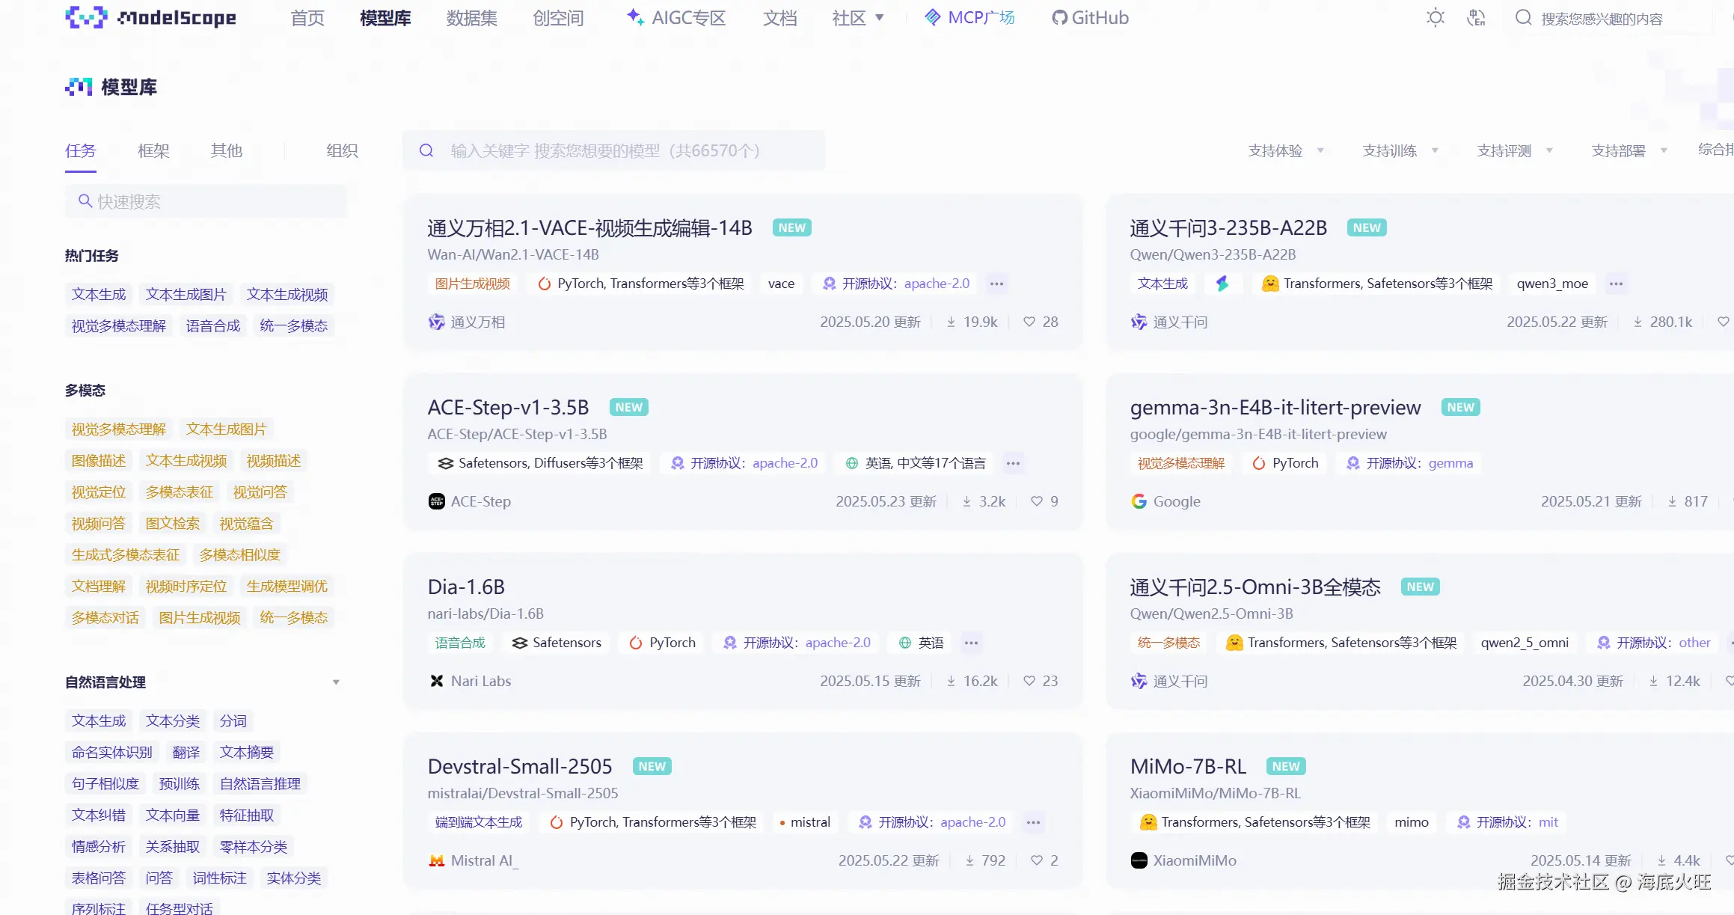Image resolution: width=1734 pixels, height=915 pixels.
Task: Click the Mistral AI organization icon
Action: click(x=437, y=860)
